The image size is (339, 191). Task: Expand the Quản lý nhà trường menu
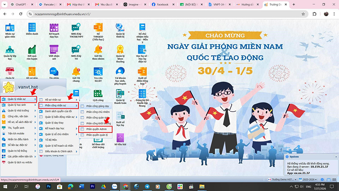pos(19,111)
